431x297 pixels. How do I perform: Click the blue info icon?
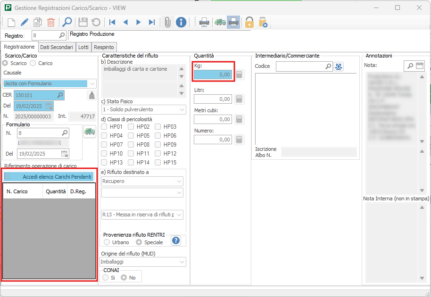click(x=181, y=22)
